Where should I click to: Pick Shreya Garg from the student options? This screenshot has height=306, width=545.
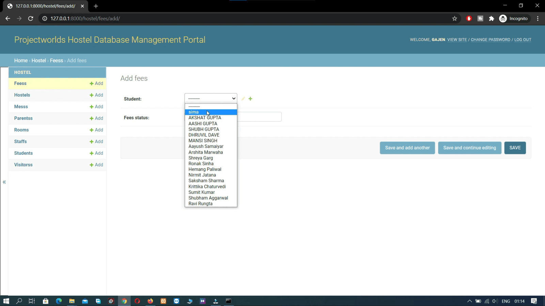tap(201, 158)
